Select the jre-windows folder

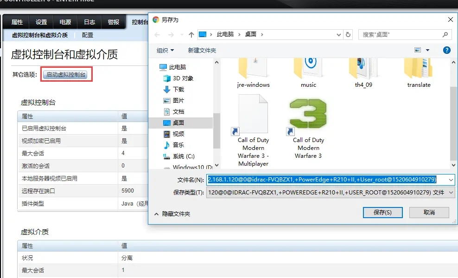coord(253,70)
